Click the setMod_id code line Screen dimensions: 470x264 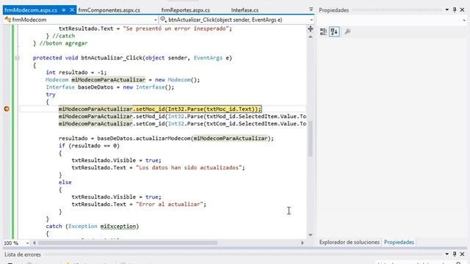tap(182, 117)
